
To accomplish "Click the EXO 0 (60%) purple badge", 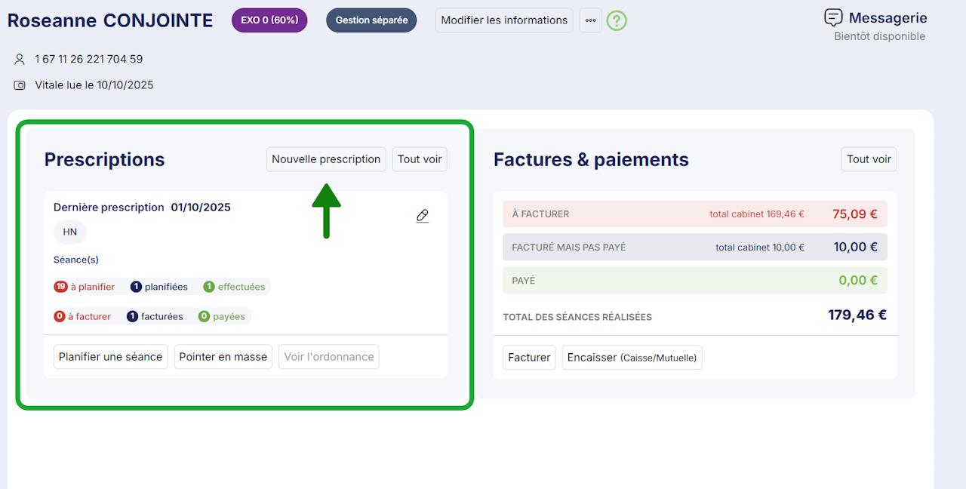I will 269,20.
